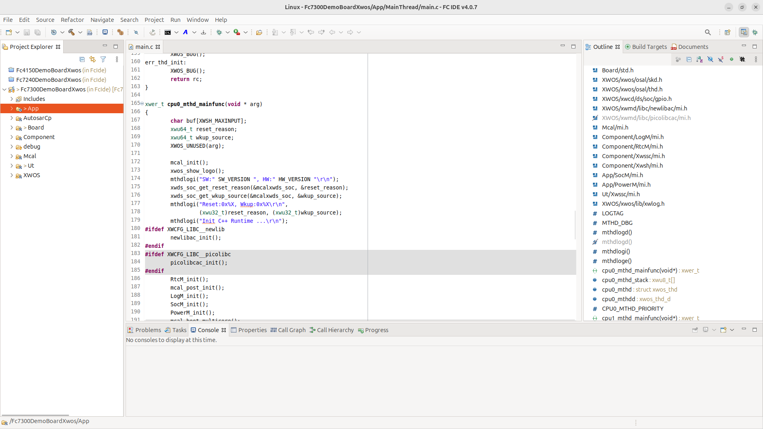
Task: Expand the Mcal folder in project tree
Action: tap(12, 156)
